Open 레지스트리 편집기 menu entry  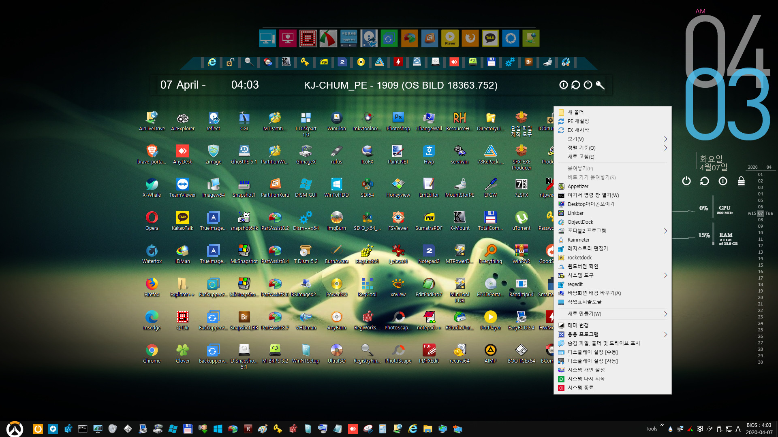tap(612, 248)
